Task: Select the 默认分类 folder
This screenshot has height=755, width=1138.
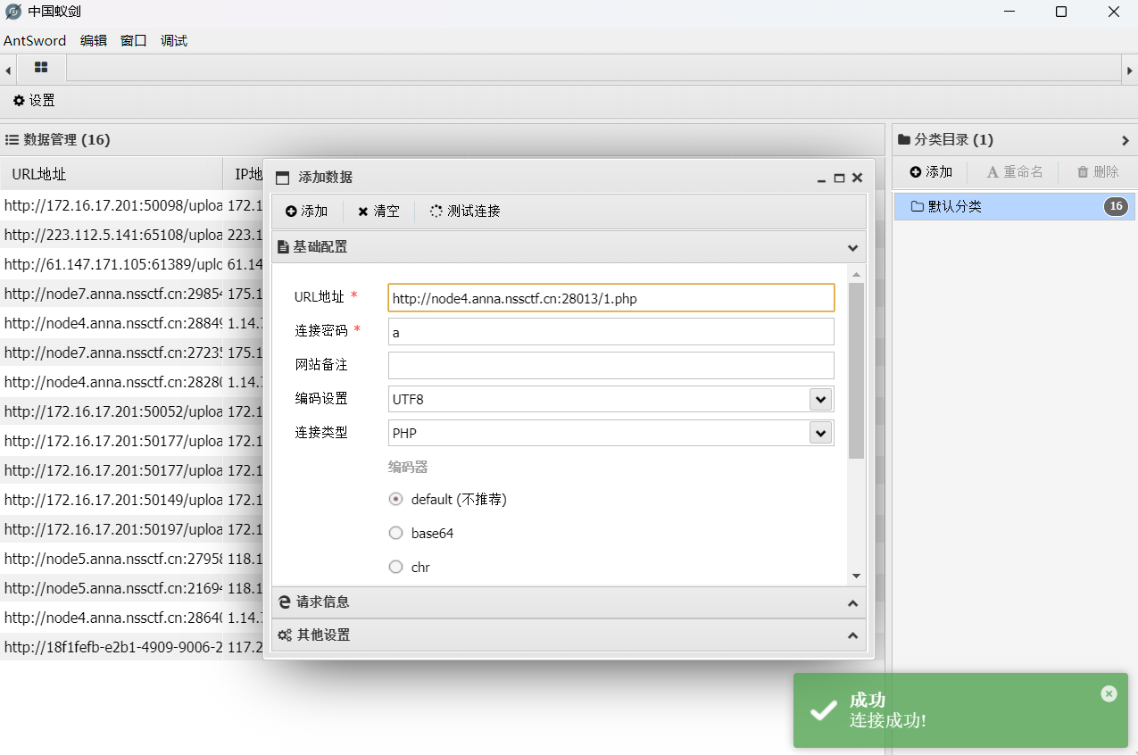Action: [1015, 206]
